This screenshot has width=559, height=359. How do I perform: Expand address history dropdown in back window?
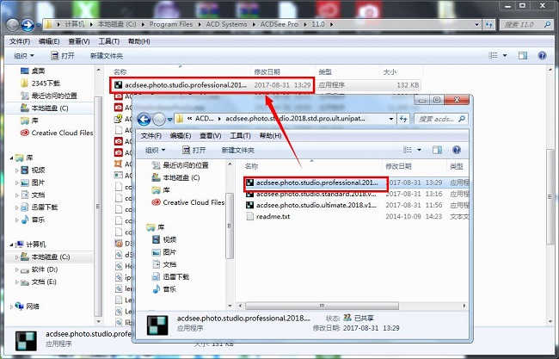tap(476, 25)
